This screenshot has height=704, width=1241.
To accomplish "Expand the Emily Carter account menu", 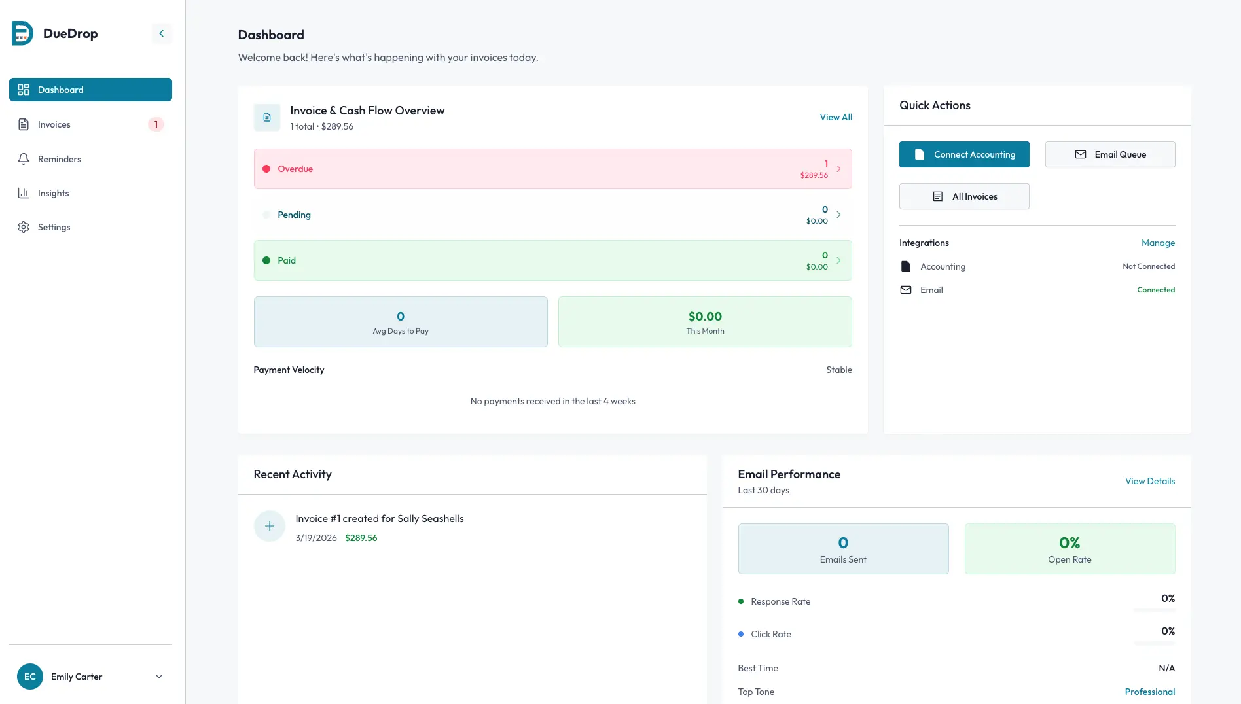I will tap(159, 677).
